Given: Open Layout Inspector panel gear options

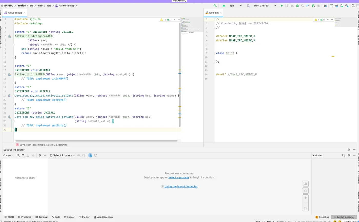Looking at the screenshot, I should pyautogui.click(x=349, y=150).
